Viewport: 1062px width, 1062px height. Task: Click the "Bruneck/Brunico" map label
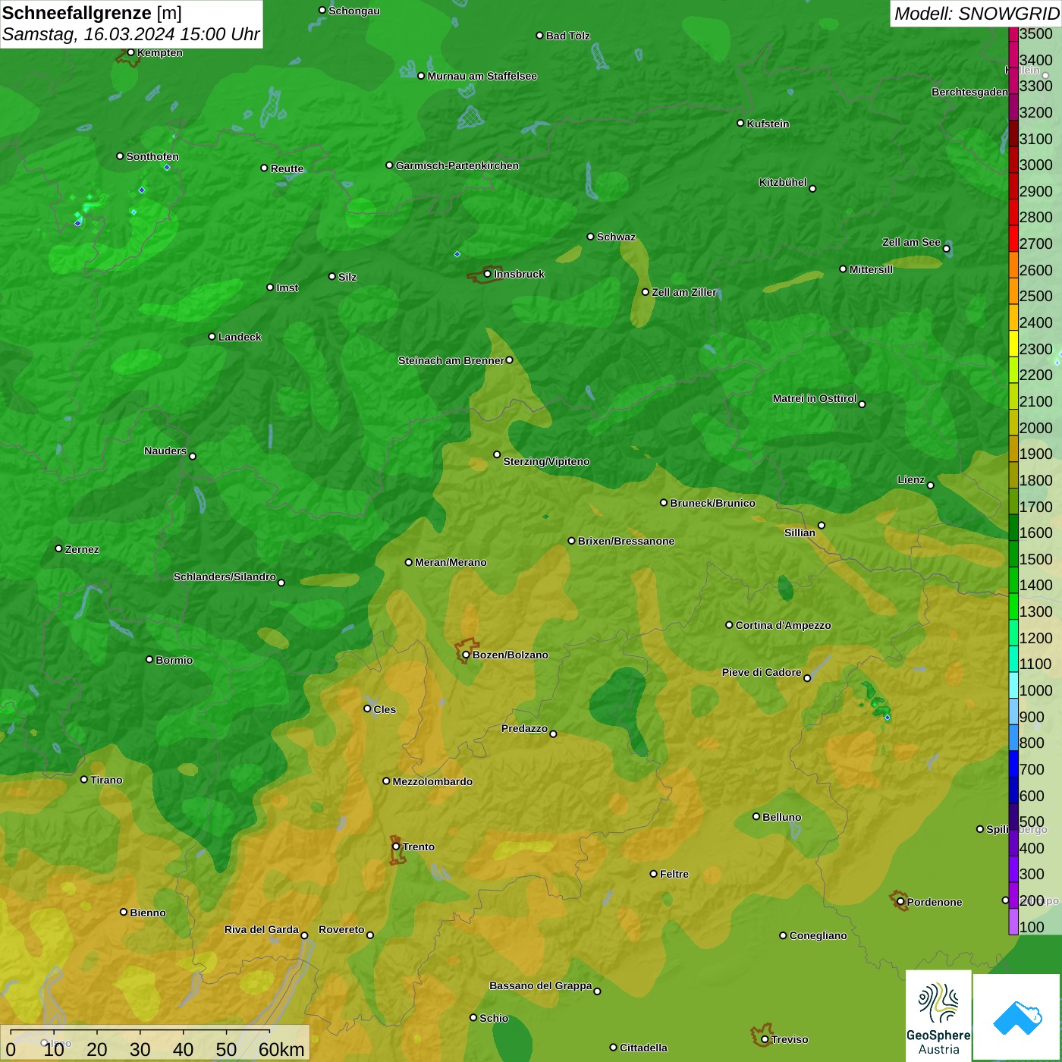[713, 503]
